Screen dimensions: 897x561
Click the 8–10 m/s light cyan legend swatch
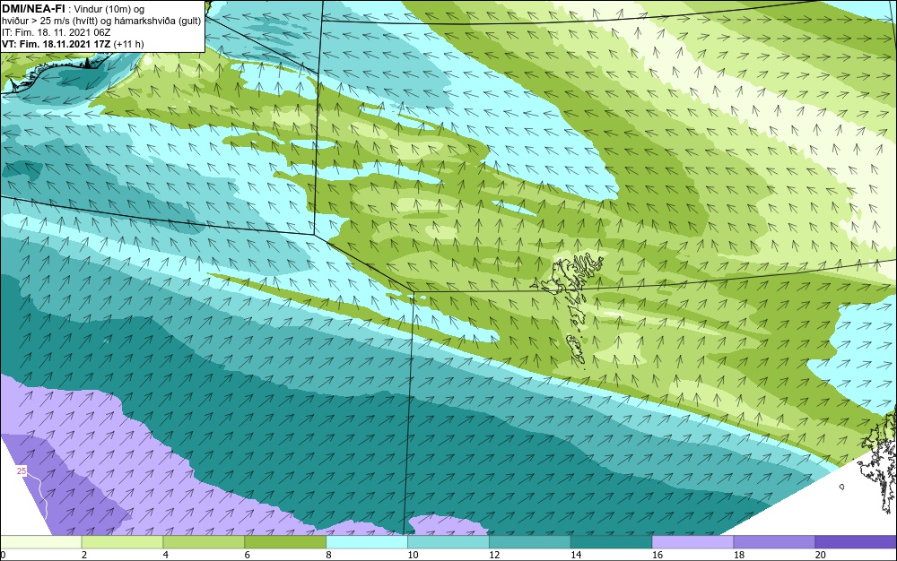pyautogui.click(x=367, y=542)
